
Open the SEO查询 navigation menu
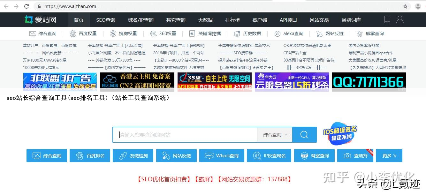pyautogui.click(x=106, y=20)
